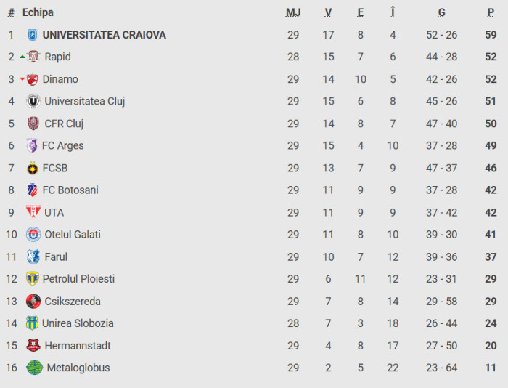Image resolution: width=508 pixels, height=388 pixels.
Task: Open the Petrolul Ploiesti team page
Action: click(x=78, y=279)
